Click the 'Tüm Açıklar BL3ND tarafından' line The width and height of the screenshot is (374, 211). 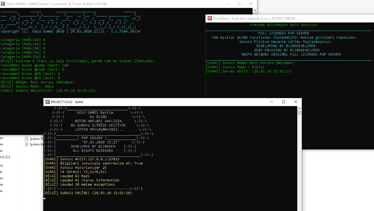(285, 38)
